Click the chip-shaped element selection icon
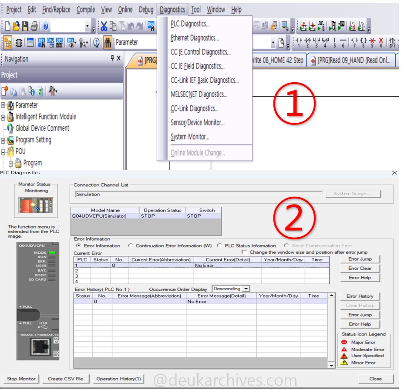This screenshot has width=404, height=390. [x=19, y=43]
